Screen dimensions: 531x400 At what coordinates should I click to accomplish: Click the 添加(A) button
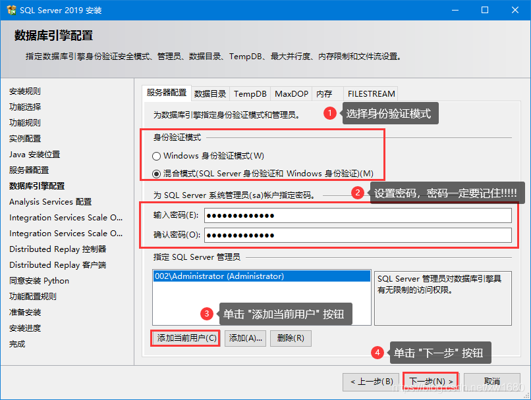245,337
